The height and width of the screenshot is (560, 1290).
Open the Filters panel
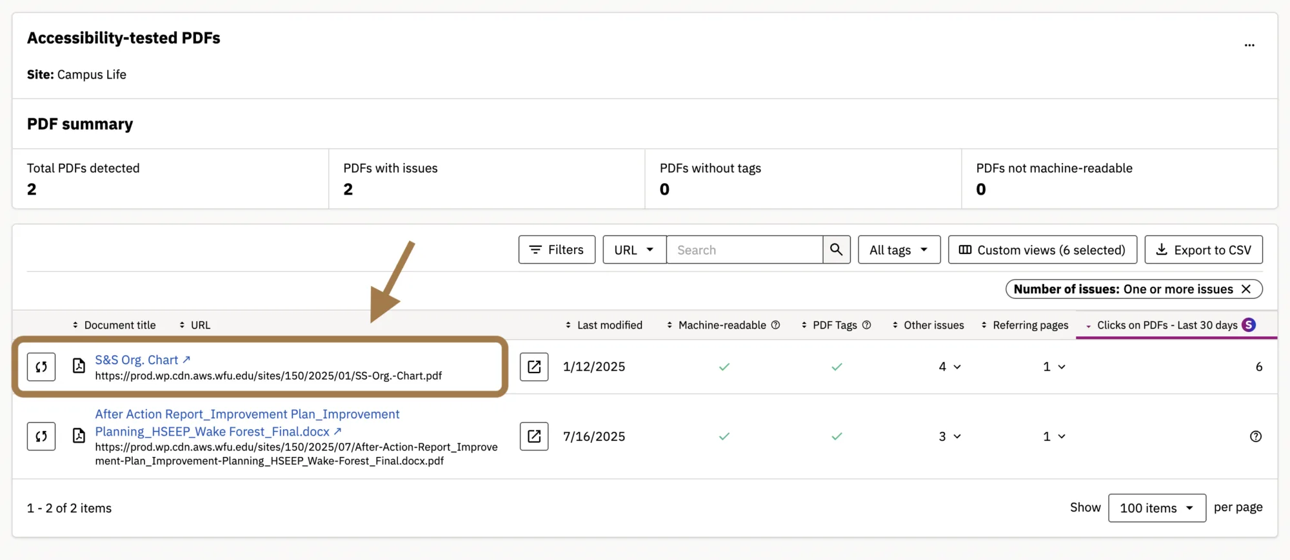[x=557, y=249]
